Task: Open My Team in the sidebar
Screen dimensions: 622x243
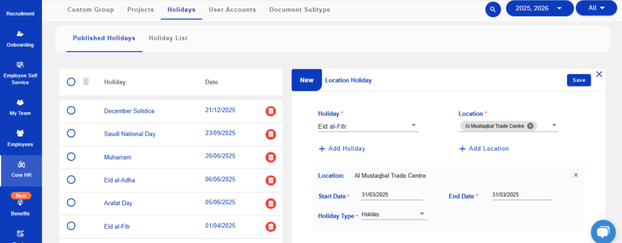Action: point(20,107)
